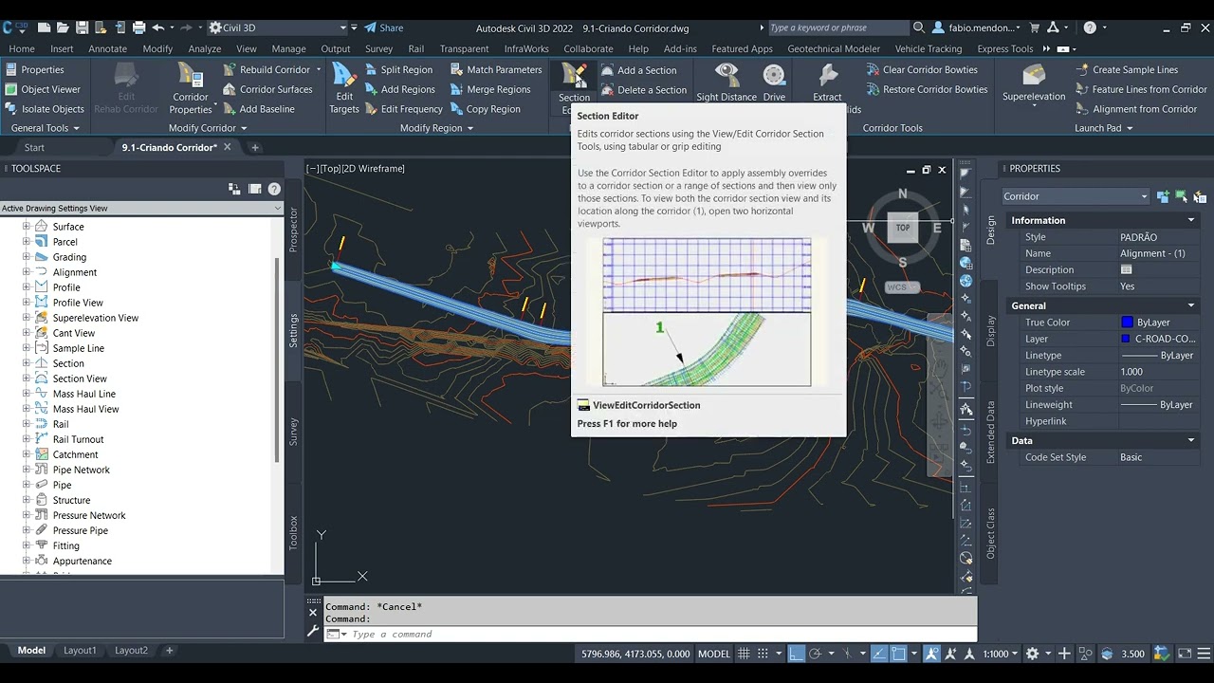Open Corridor Surfaces

(267, 89)
